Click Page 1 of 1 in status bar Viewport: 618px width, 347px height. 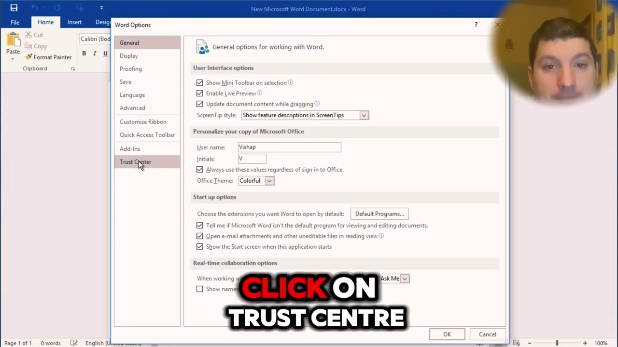pos(18,343)
